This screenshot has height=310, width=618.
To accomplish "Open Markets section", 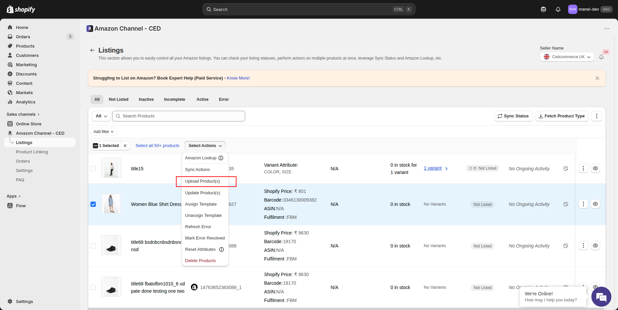I will 24,92.
